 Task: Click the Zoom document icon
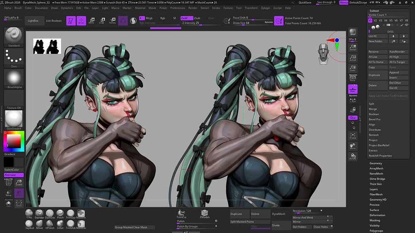pyautogui.click(x=352, y=68)
